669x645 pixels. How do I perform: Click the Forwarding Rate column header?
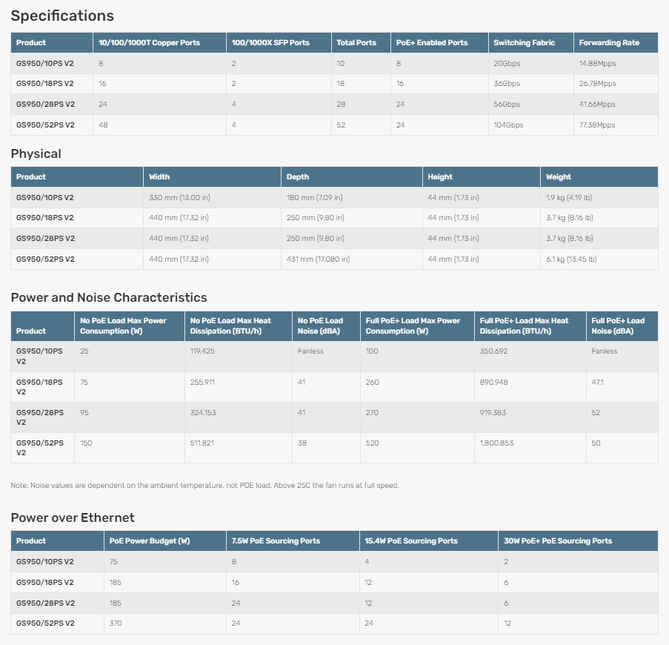609,43
